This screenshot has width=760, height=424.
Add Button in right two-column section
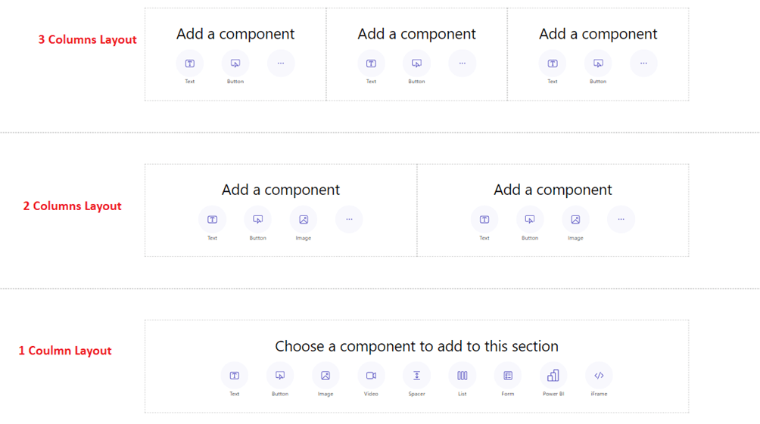coord(530,220)
